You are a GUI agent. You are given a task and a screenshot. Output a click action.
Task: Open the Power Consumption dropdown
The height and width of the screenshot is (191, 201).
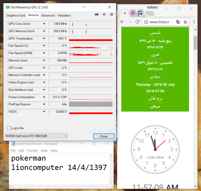coord(44,97)
